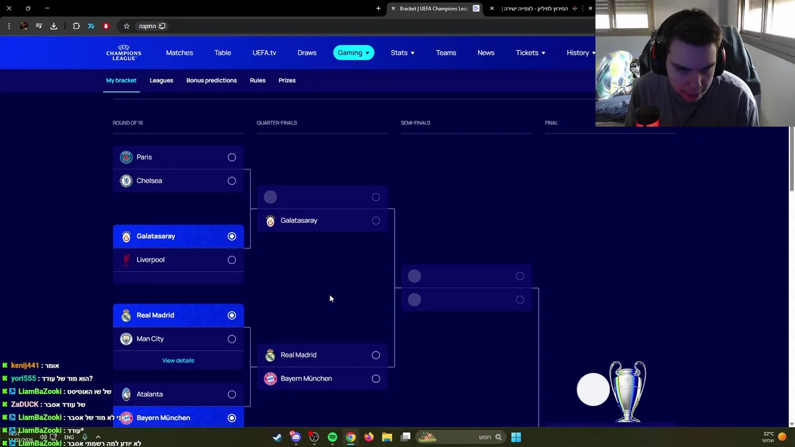
Task: Pick Galatasaray radio in quarter-finals
Action: click(376, 220)
